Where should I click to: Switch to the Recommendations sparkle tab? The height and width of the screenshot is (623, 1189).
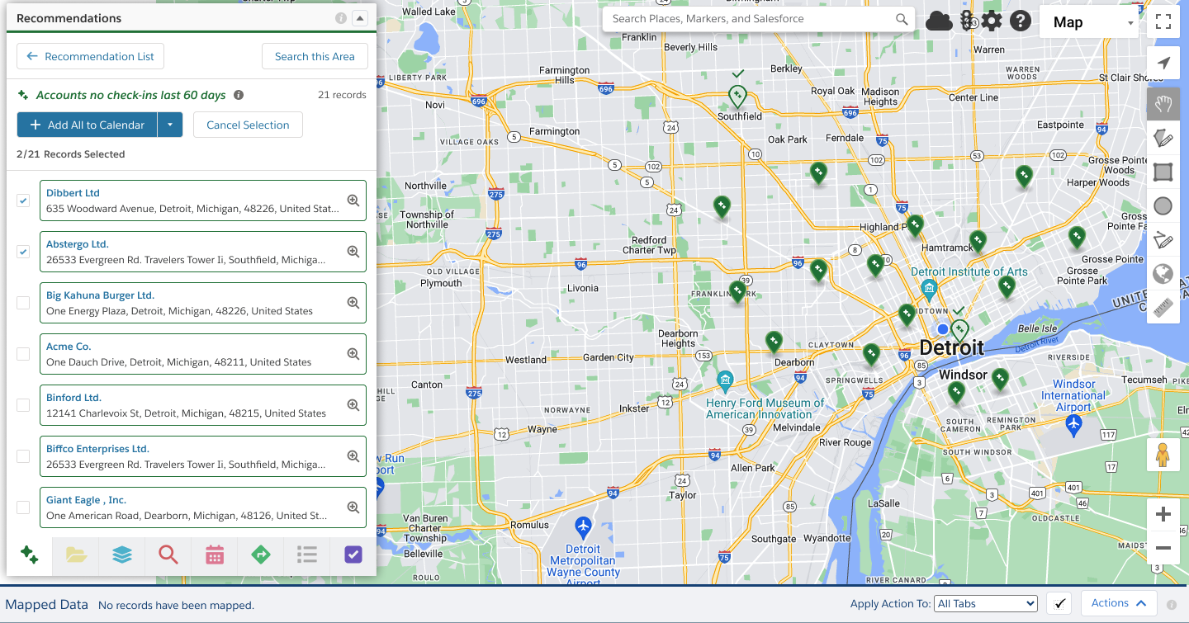(x=30, y=555)
